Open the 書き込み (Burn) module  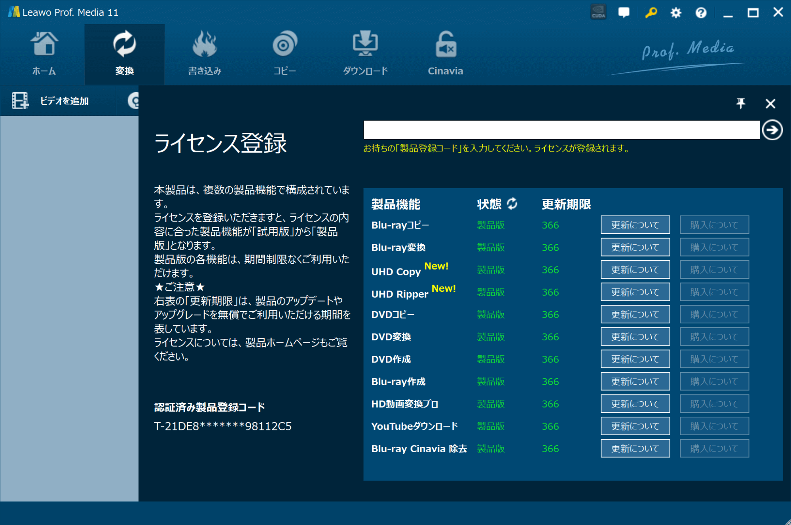(x=205, y=54)
